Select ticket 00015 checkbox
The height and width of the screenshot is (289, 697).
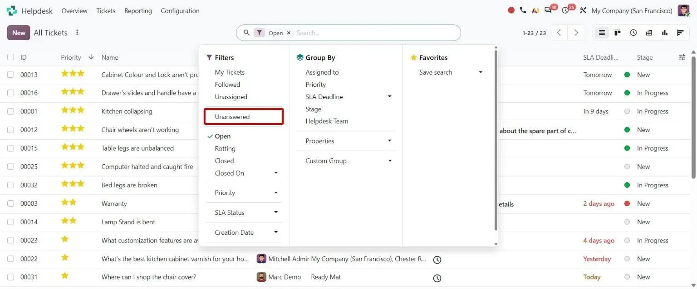pos(10,148)
